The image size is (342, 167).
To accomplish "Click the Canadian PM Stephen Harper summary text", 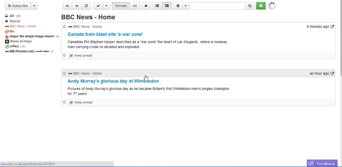I will coord(147,44).
